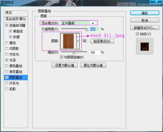163x132 pixels.
Task: Enable the 渐变叠加 checkbox
Action: coord(7,72)
